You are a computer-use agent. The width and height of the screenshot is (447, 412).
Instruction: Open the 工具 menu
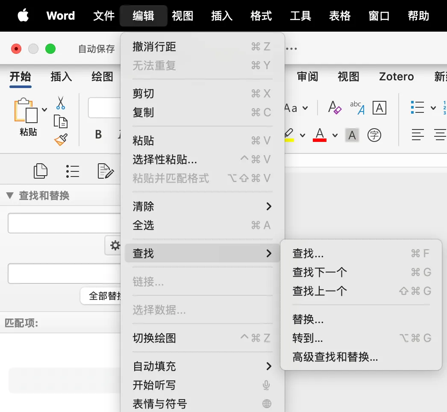click(300, 15)
